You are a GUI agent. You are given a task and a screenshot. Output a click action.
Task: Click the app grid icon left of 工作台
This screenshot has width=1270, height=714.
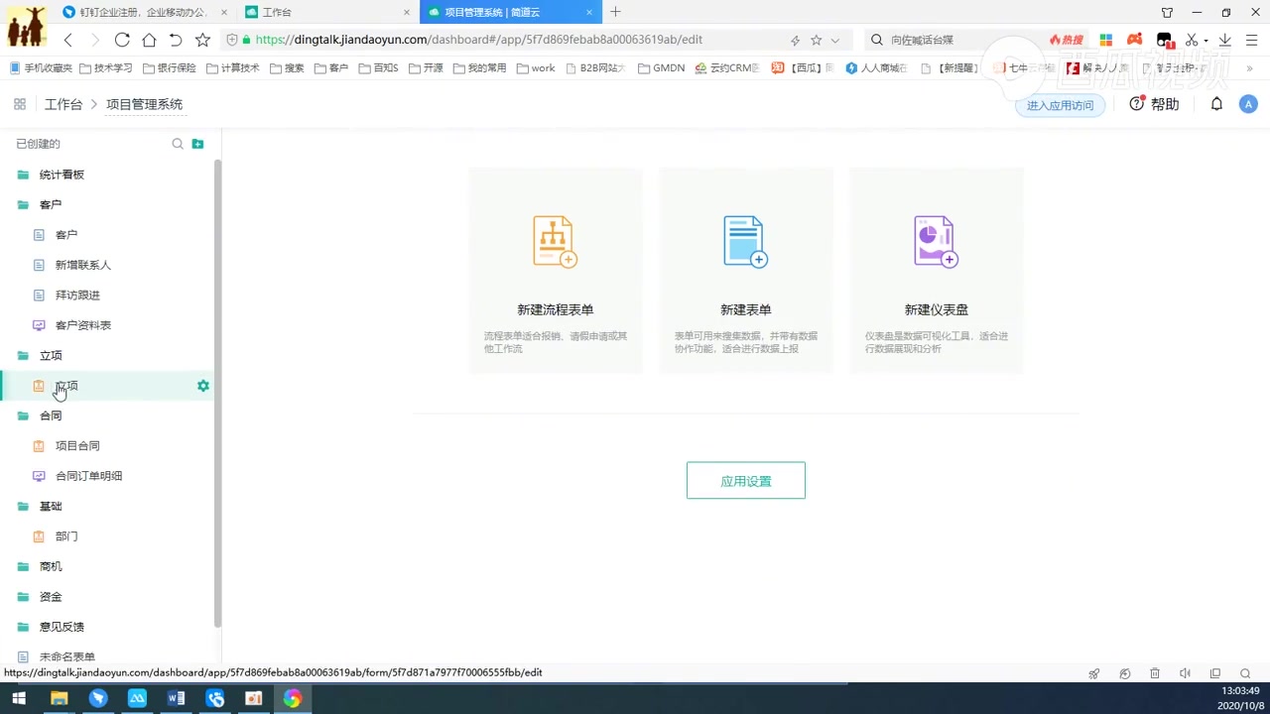(x=19, y=103)
